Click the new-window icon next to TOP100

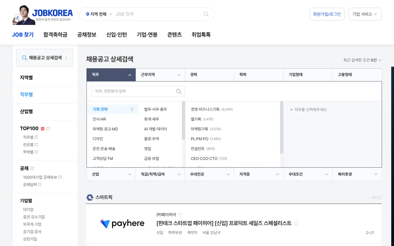pyautogui.click(x=48, y=128)
